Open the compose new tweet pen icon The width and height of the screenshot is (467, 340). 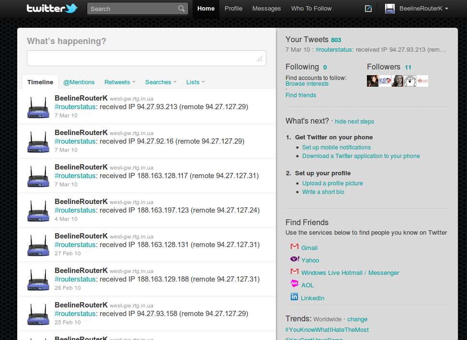click(x=368, y=8)
